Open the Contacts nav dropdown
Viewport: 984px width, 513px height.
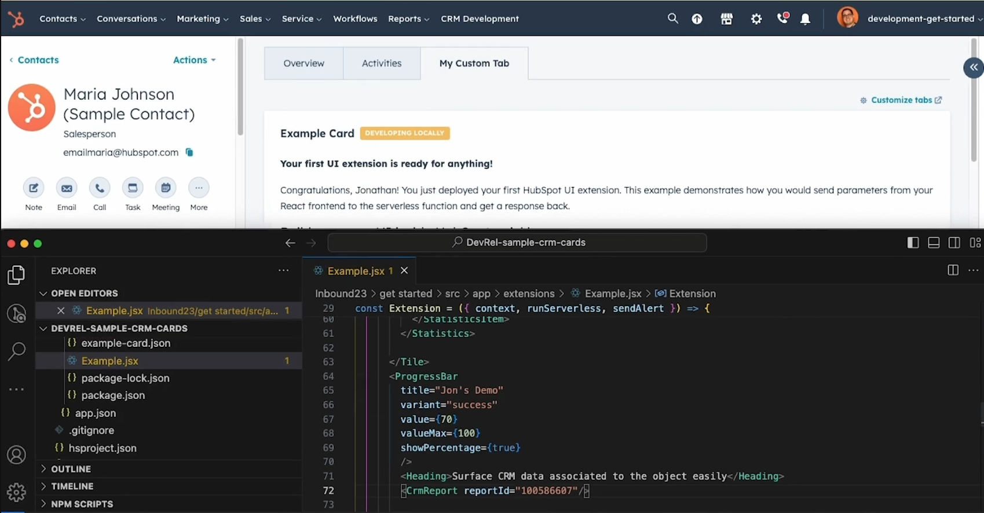[x=63, y=19]
